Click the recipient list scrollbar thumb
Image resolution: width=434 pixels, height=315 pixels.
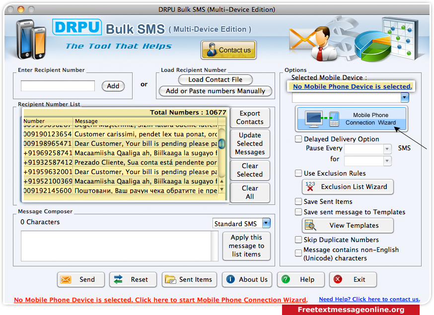point(221,143)
